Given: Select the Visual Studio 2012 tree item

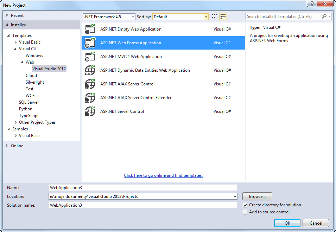Looking at the screenshot, I should (x=49, y=69).
